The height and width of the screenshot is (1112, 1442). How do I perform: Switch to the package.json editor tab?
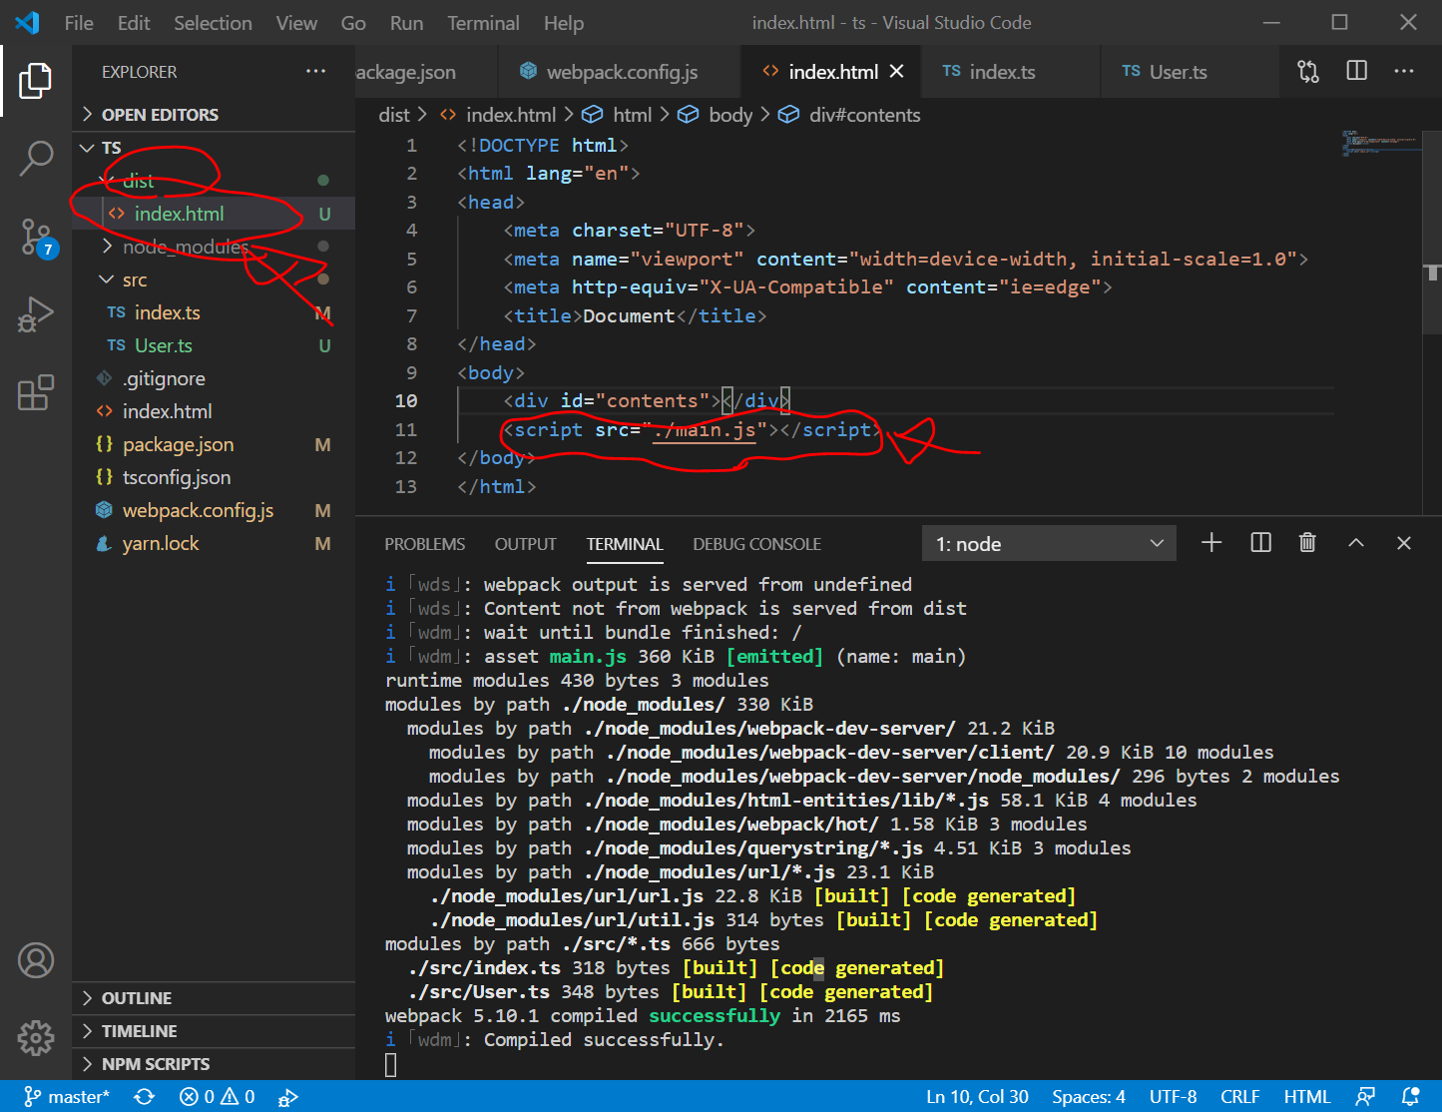[425, 72]
